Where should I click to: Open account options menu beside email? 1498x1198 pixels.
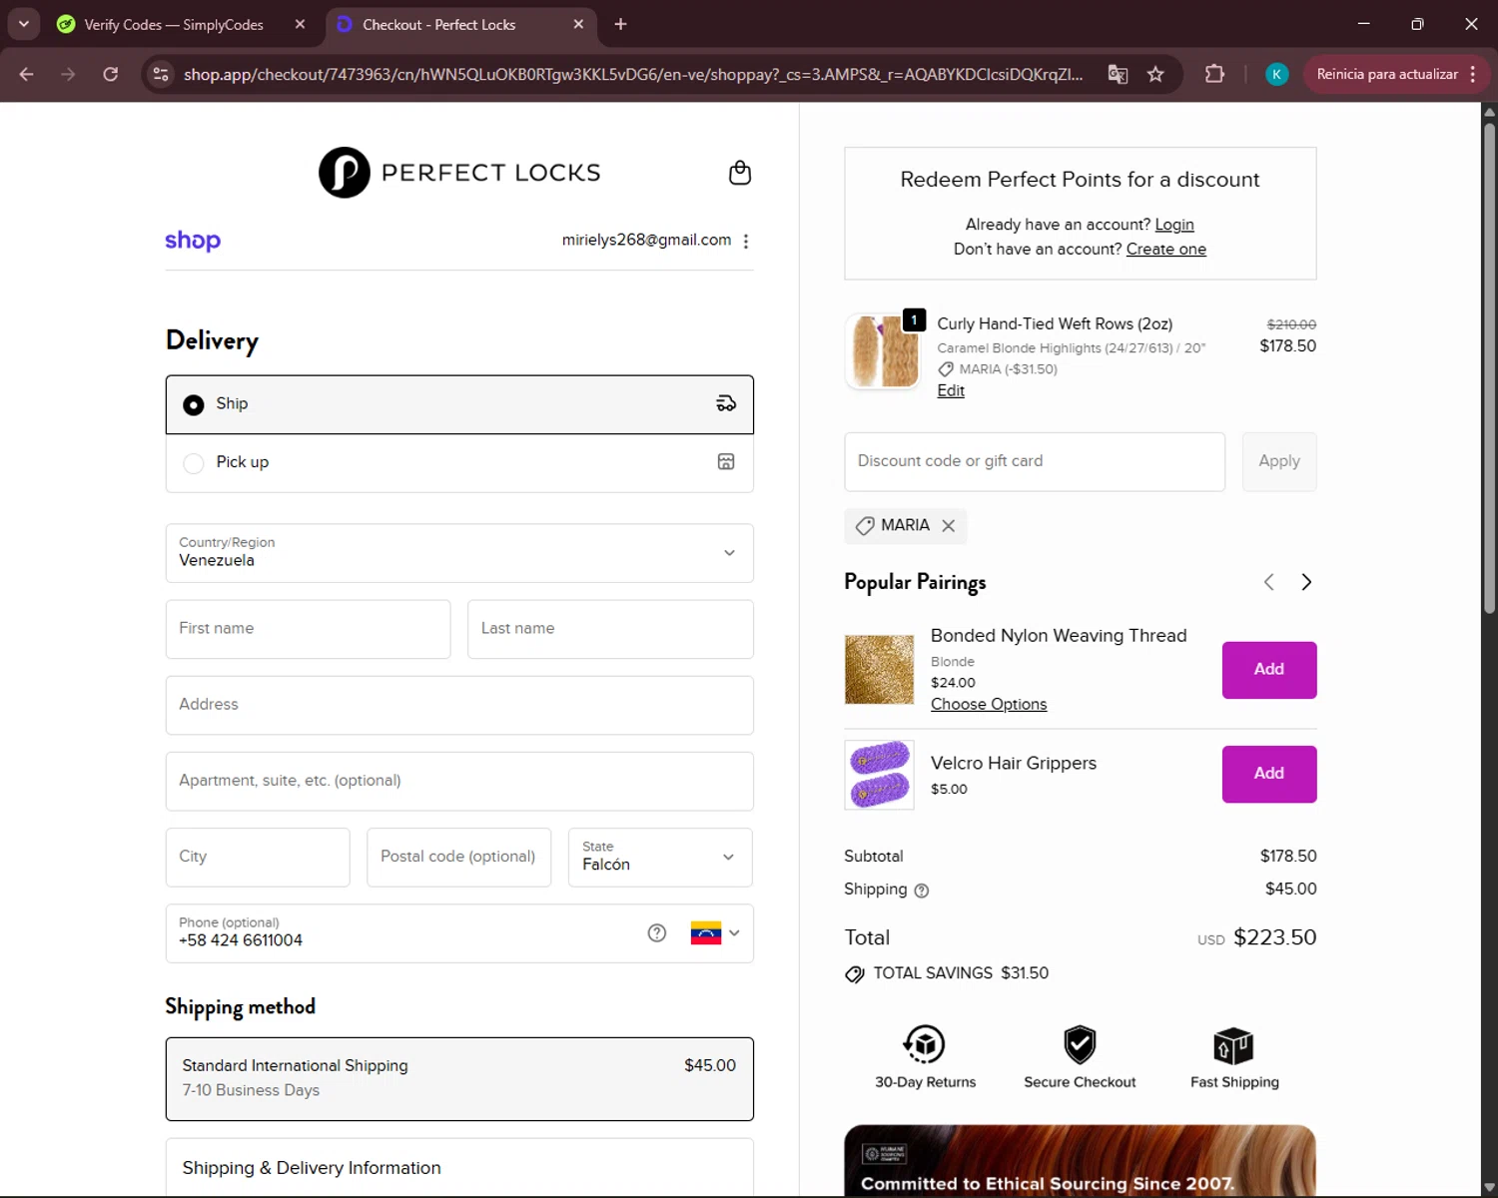pyautogui.click(x=746, y=241)
